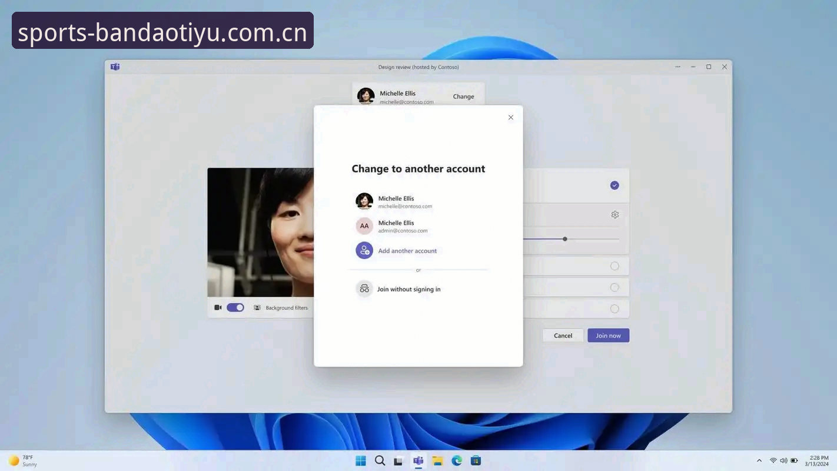Click the Teams icon in the taskbar
Image resolution: width=837 pixels, height=471 pixels.
pos(418,460)
